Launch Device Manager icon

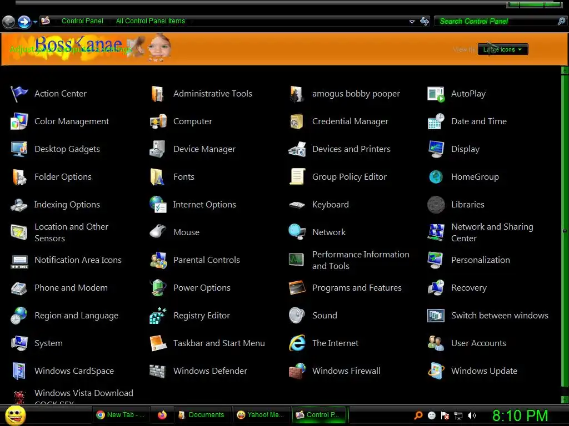click(x=157, y=149)
